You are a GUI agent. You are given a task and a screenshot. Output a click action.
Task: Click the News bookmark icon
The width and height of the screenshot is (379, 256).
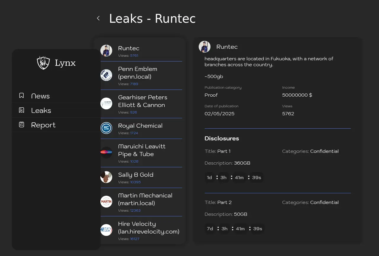[22, 95]
